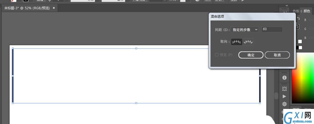Pick a color in the RGB spectrum bar
This screenshot has width=314, height=124.
[x=303, y=78]
